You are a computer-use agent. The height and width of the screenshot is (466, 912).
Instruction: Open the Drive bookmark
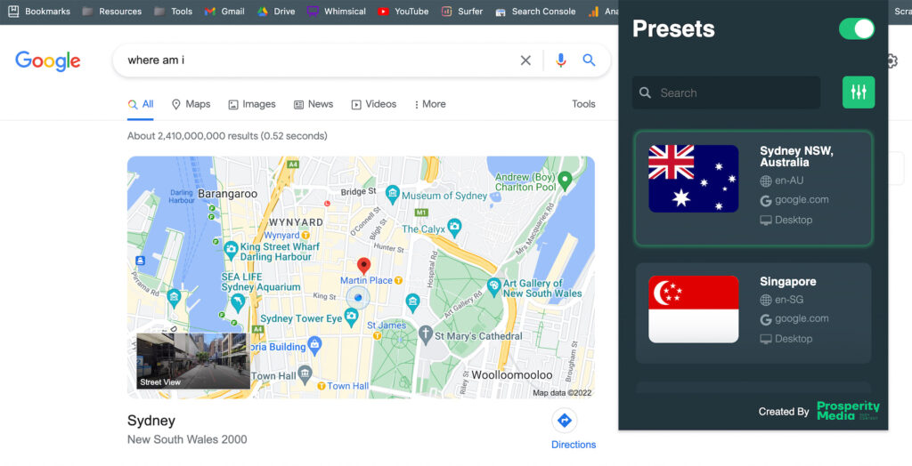(276, 11)
